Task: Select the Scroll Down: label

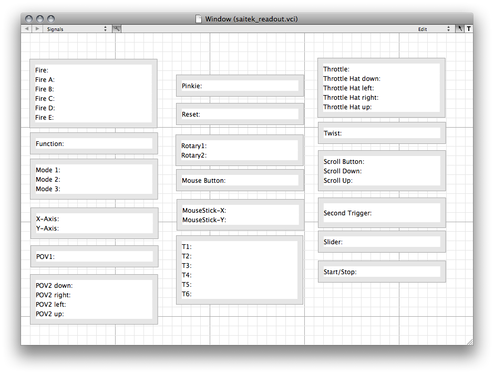Action: (343, 171)
